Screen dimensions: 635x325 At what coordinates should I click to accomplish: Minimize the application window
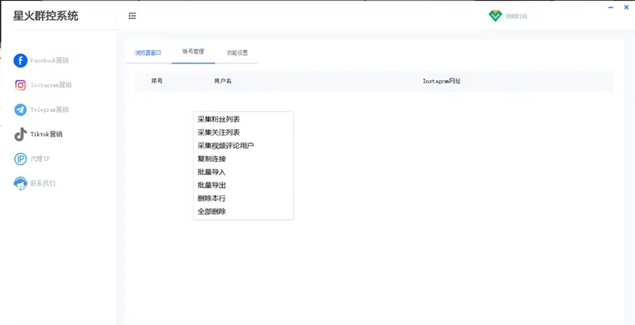click(x=610, y=7)
